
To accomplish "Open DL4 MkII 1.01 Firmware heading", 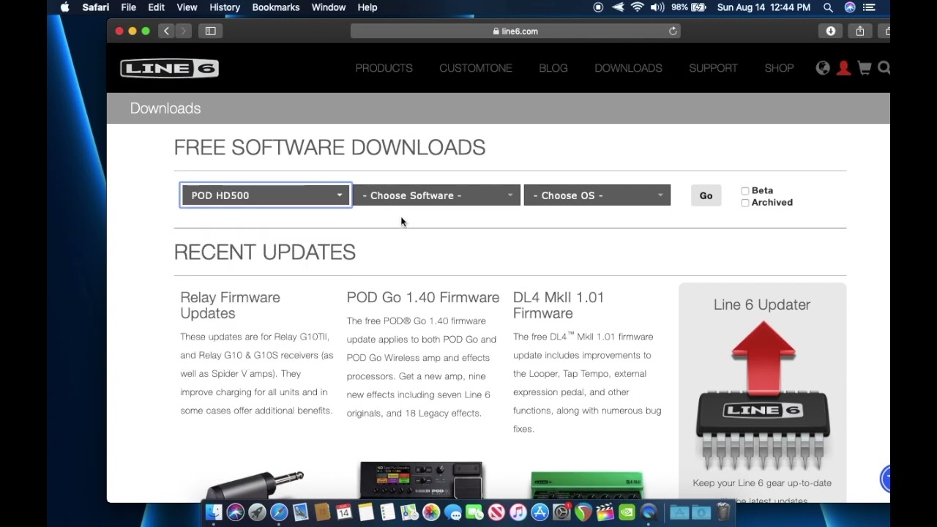I will pyautogui.click(x=559, y=305).
